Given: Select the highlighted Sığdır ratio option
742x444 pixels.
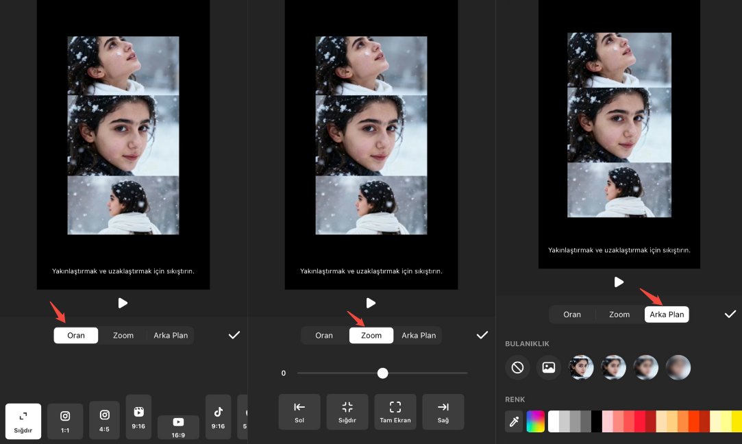Looking at the screenshot, I should point(23,421).
